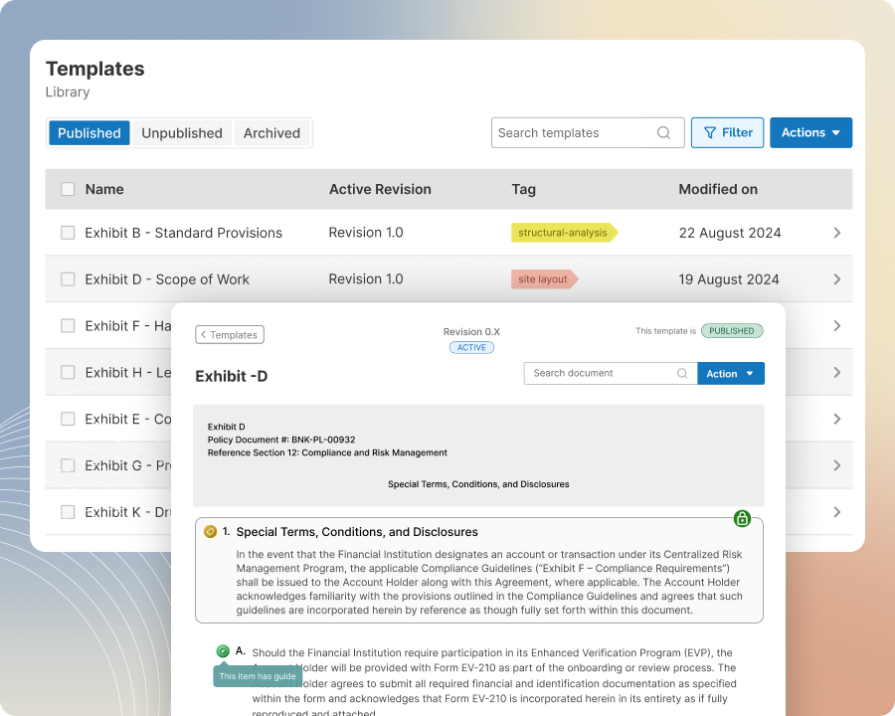This screenshot has height=716, width=895.
Task: Click the Policy Document #: BNK-PL-00932 line
Action: point(281,440)
